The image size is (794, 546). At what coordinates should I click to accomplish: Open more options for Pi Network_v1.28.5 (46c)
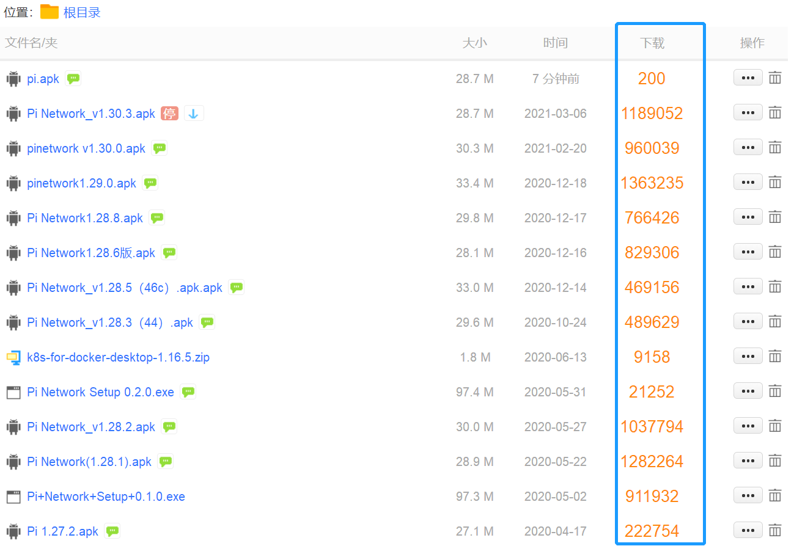(x=748, y=286)
